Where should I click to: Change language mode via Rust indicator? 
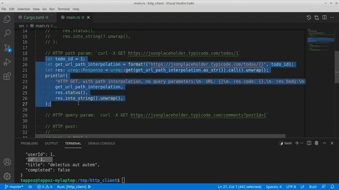click(313, 187)
